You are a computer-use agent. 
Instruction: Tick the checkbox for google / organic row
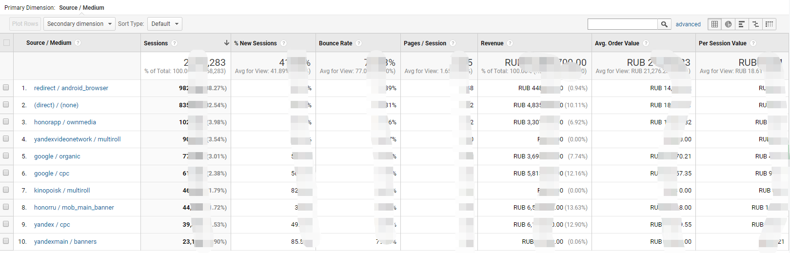pos(6,156)
